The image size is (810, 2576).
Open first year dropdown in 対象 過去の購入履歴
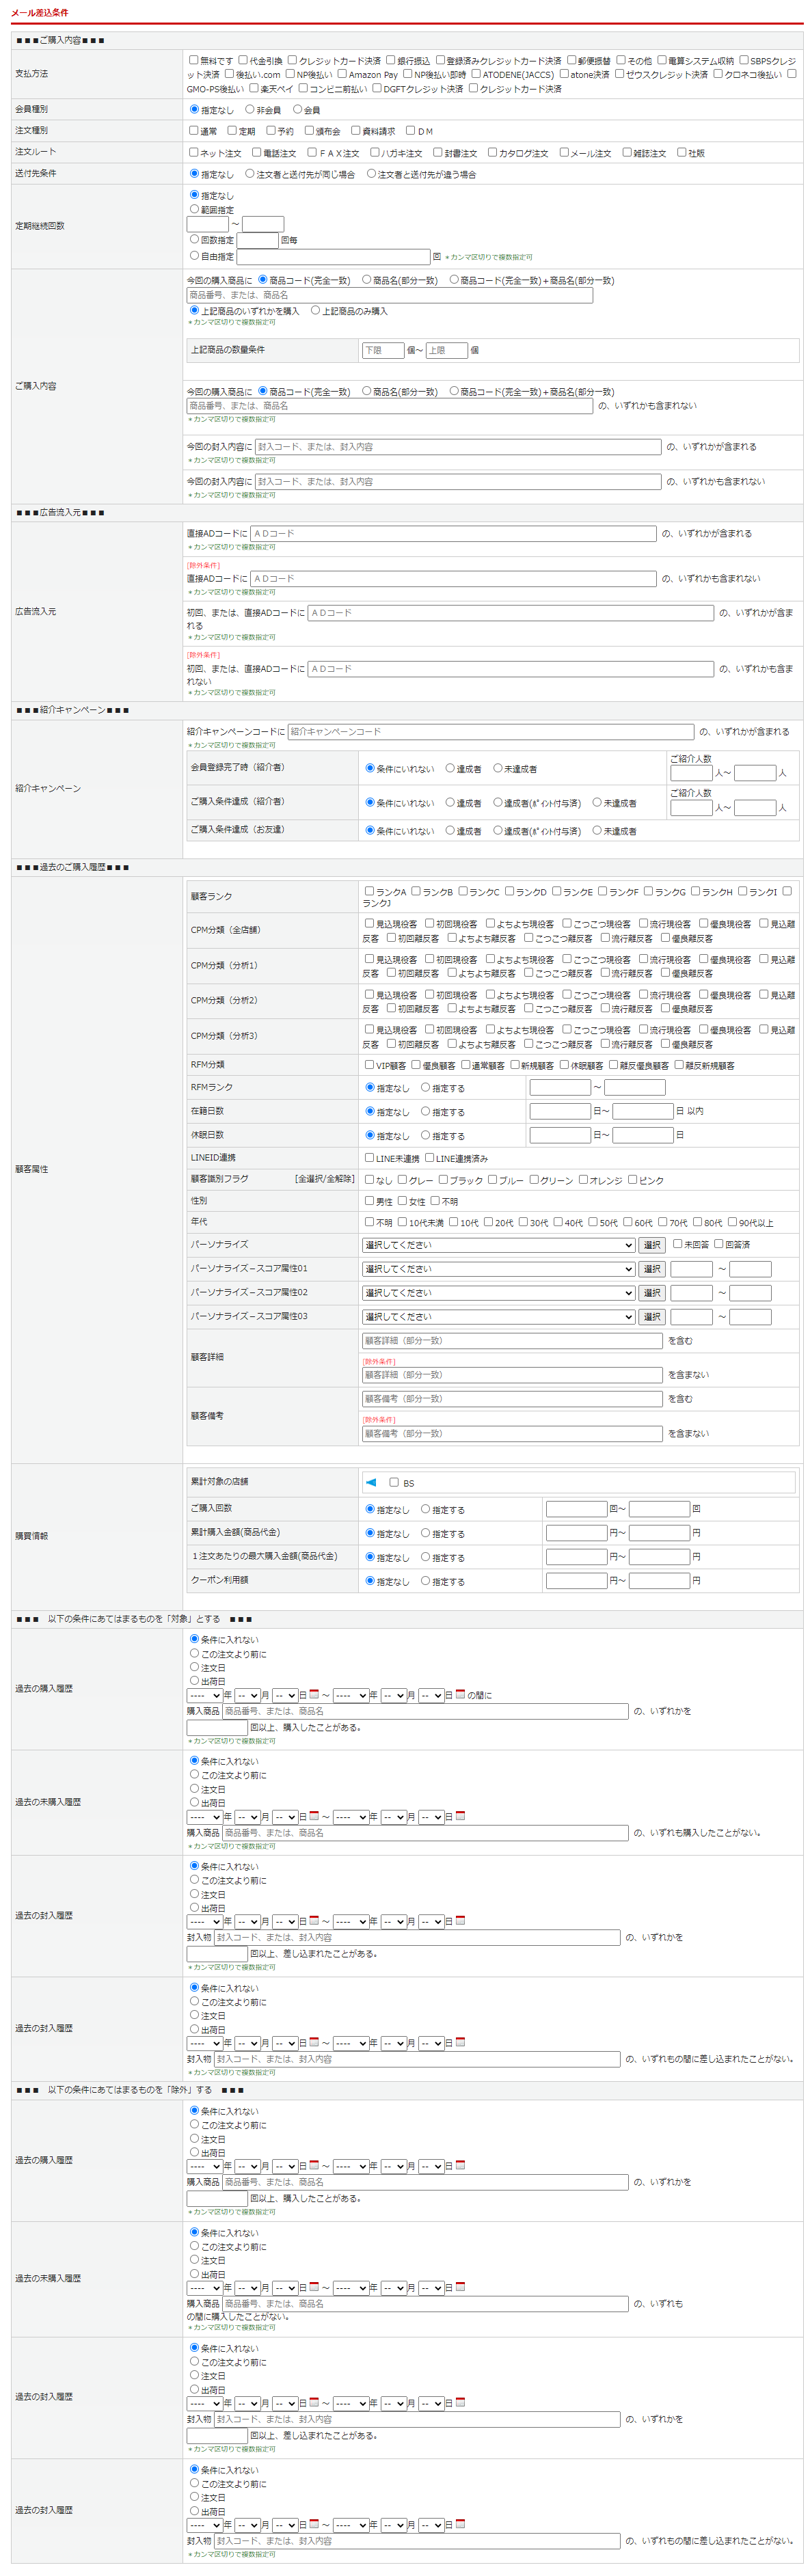click(x=204, y=1696)
